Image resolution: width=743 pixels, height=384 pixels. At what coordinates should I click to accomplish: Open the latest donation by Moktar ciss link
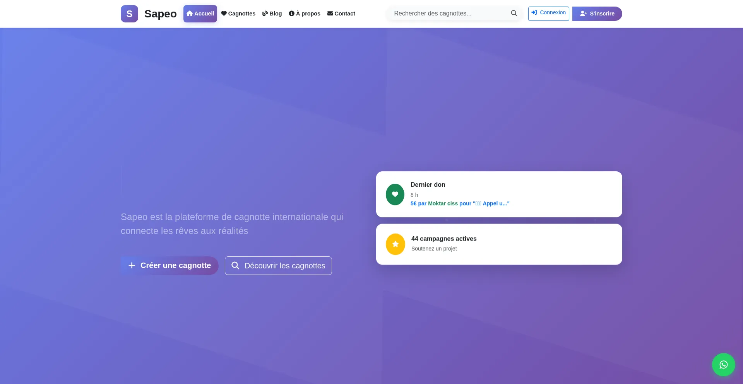tap(460, 203)
